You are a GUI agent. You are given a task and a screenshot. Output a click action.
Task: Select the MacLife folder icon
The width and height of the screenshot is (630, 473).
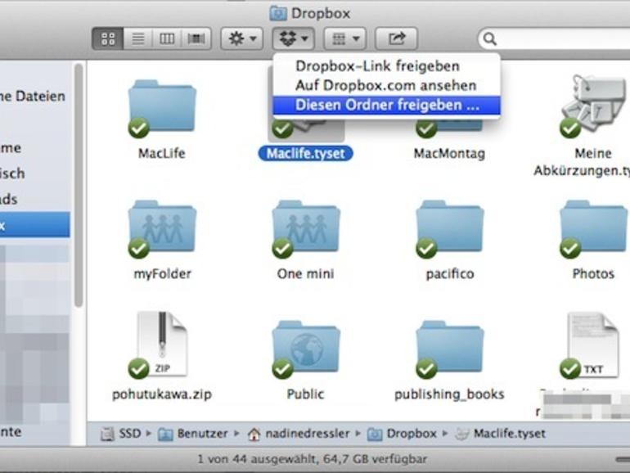coord(162,108)
